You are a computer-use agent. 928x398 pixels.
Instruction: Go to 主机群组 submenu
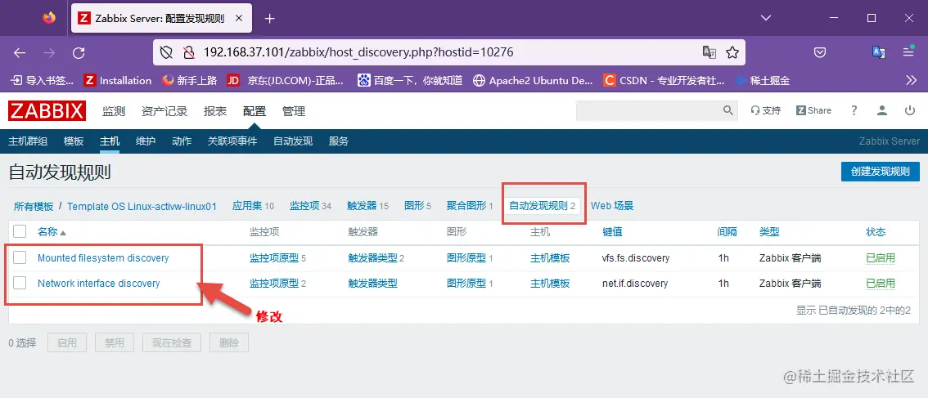[x=28, y=141]
